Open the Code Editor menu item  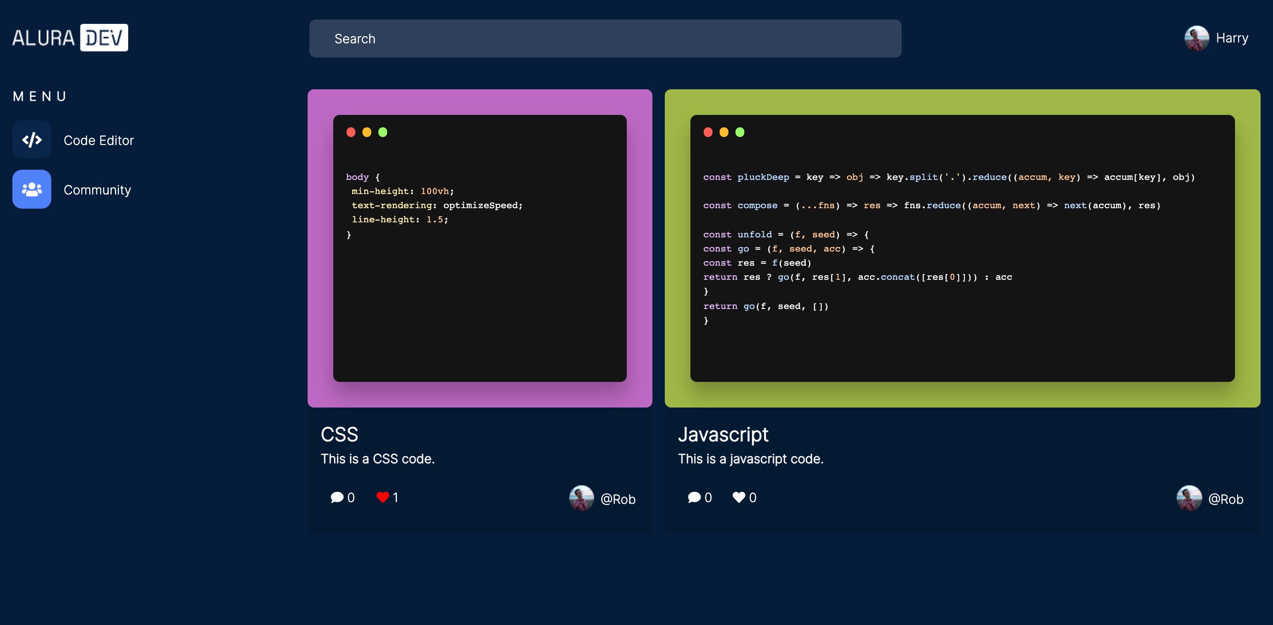click(x=98, y=140)
